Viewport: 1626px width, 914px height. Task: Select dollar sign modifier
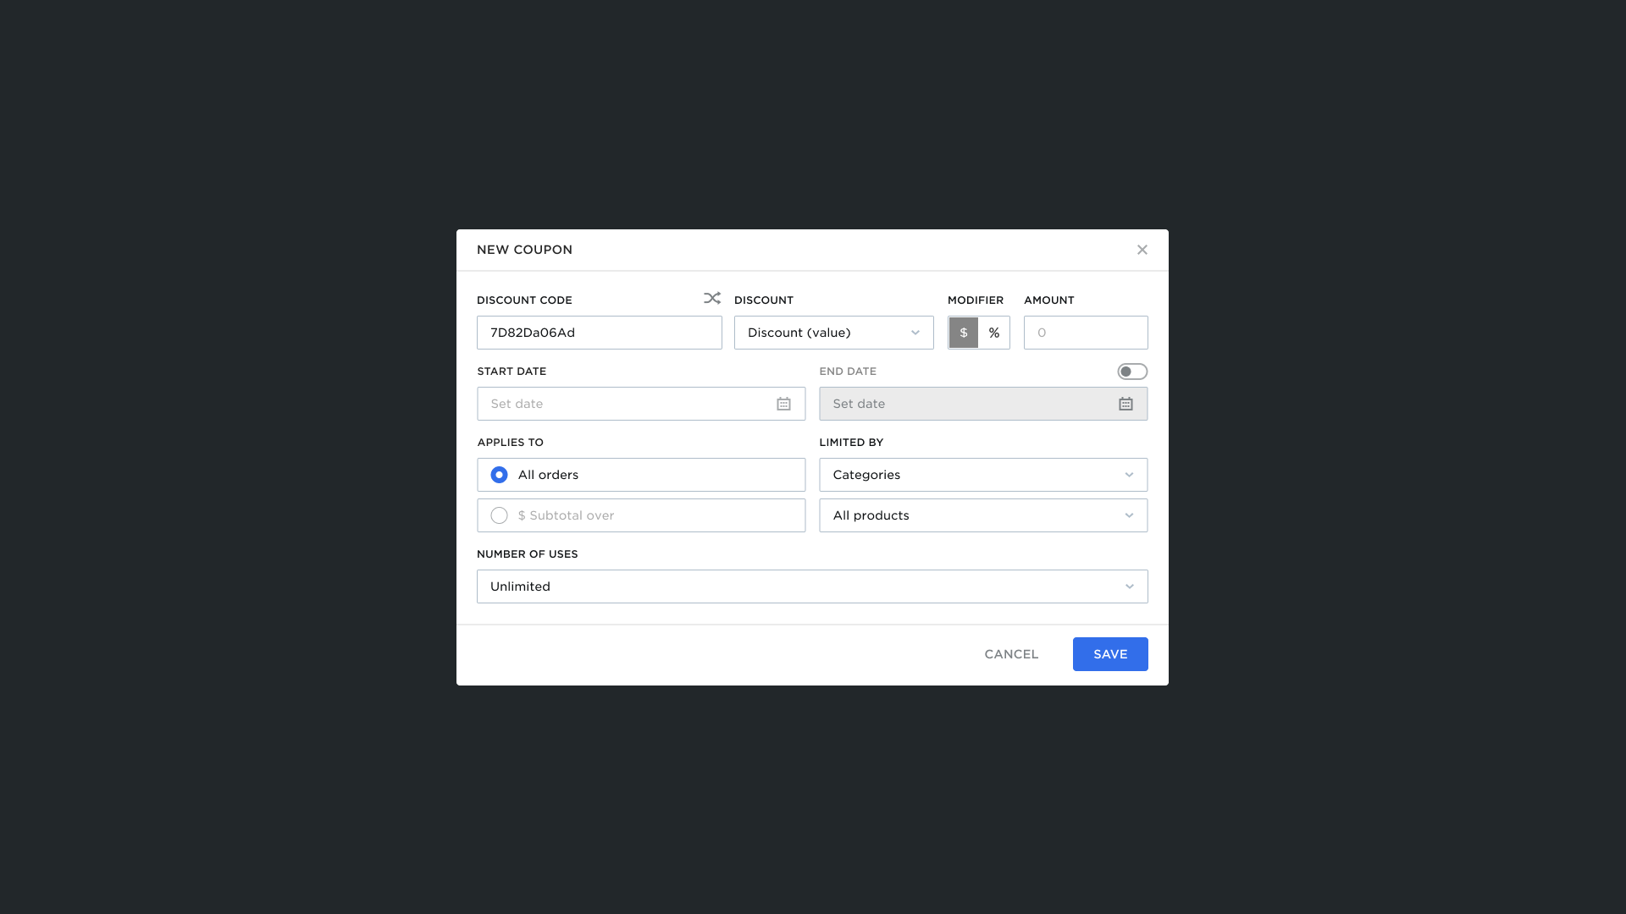point(963,333)
